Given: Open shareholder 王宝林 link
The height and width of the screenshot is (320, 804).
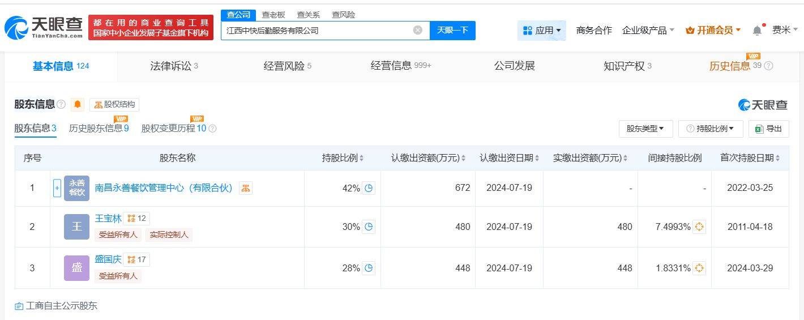Looking at the screenshot, I should [108, 218].
